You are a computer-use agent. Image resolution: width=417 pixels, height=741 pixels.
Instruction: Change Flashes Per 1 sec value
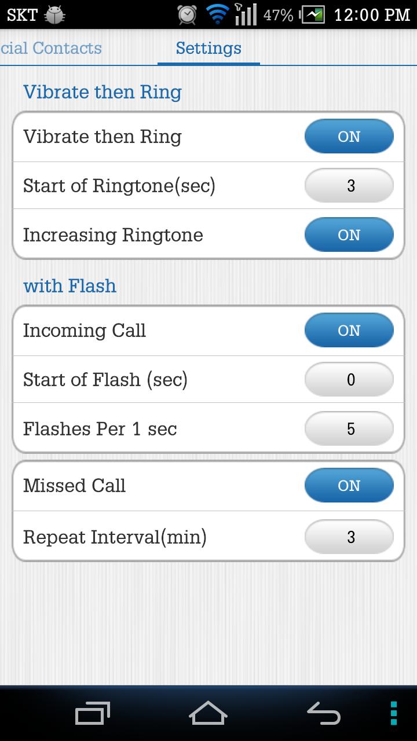349,429
